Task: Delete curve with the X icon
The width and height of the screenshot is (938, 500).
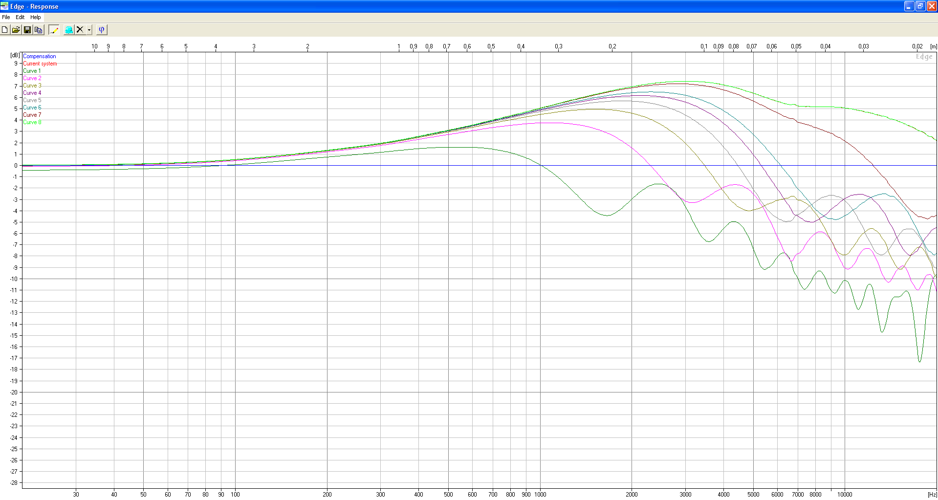Action: tap(80, 30)
